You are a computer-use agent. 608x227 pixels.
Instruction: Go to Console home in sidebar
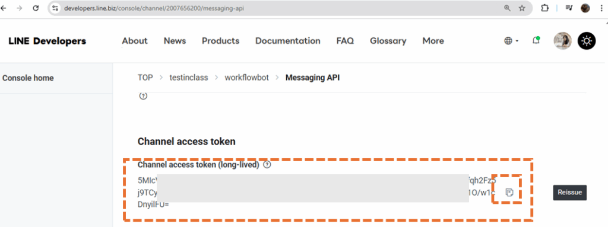28,78
